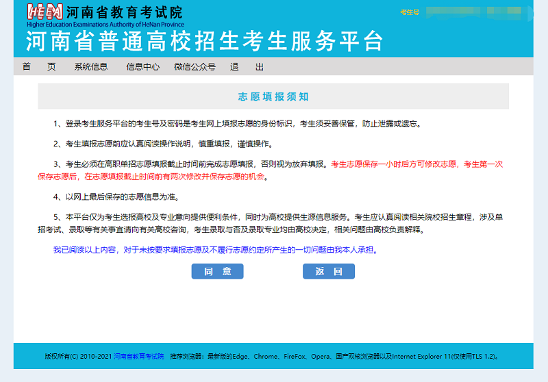Click the 志愿填报须知 heading bar
The height and width of the screenshot is (382, 548).
pos(273,97)
